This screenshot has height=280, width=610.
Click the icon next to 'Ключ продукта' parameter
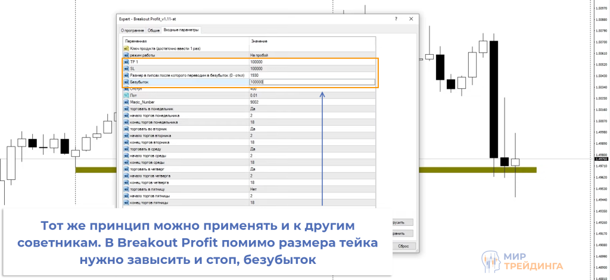[126, 48]
